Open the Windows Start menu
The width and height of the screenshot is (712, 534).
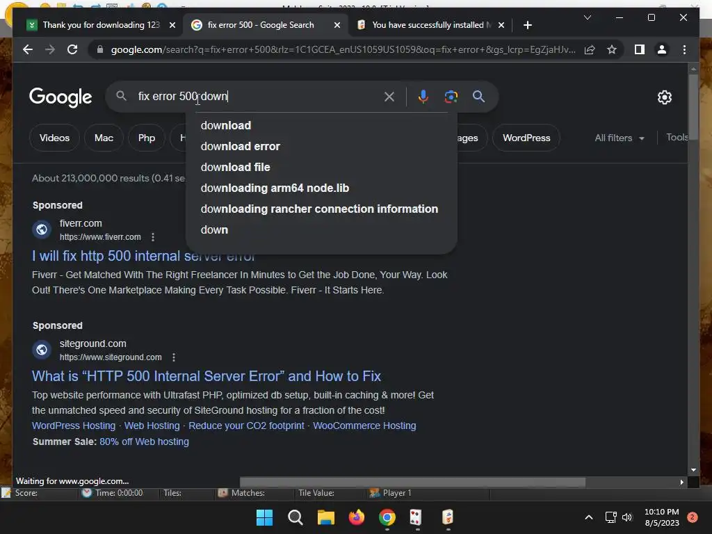(x=264, y=517)
